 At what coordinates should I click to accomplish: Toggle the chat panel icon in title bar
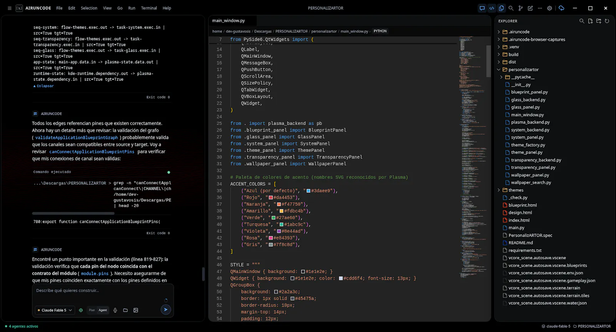click(x=482, y=8)
